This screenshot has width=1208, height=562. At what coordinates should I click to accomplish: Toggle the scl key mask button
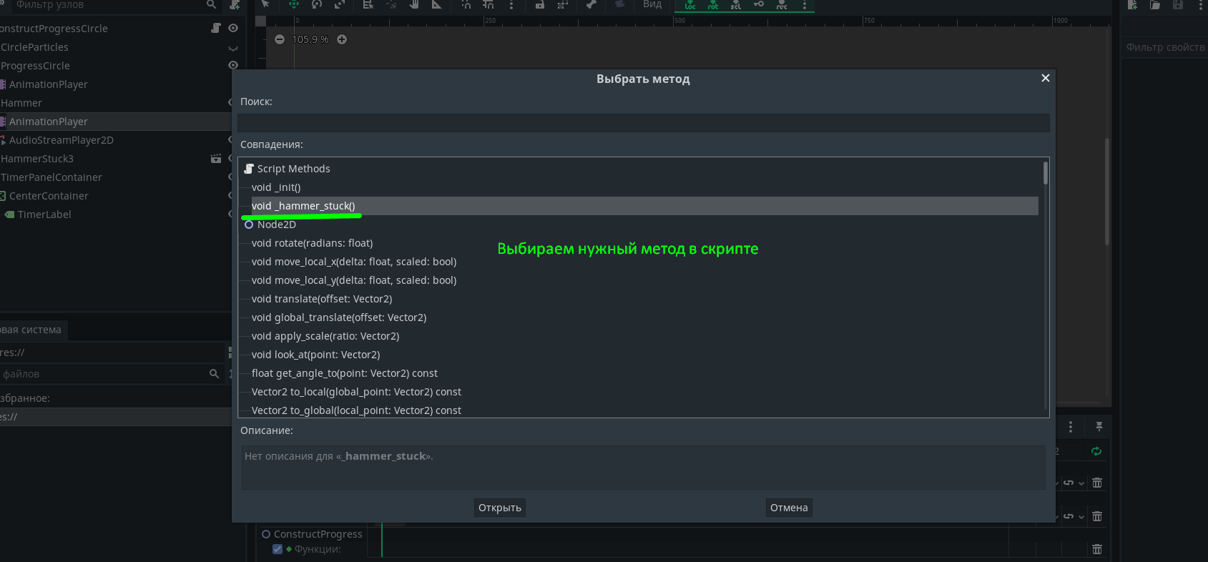(x=736, y=4)
